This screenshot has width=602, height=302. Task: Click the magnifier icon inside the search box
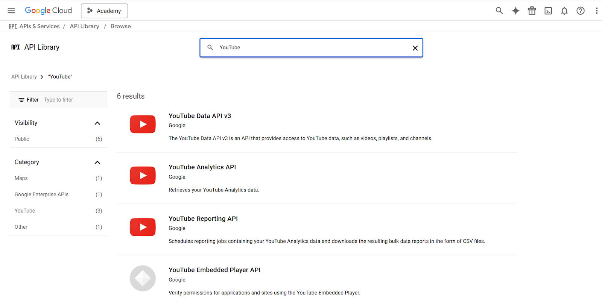coord(210,47)
